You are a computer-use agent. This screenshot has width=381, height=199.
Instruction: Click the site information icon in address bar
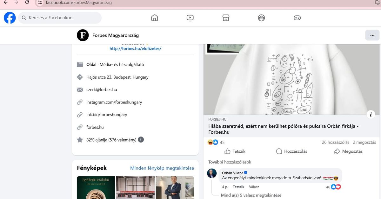39,3
